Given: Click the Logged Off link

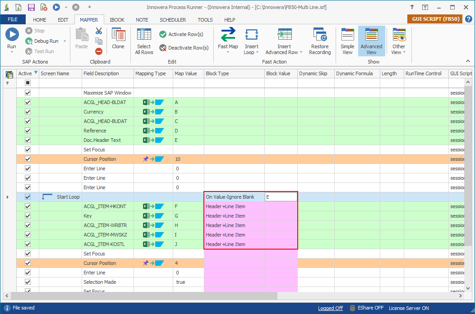Looking at the screenshot, I should tap(330, 308).
